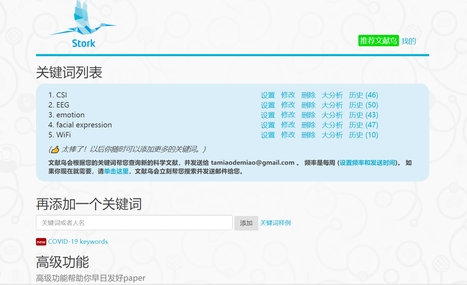467x285 pixels.
Task: Click the 再添加一个关键词 heading
Action: click(89, 204)
